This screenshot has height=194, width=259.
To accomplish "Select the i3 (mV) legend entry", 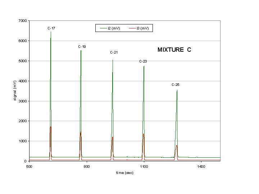I will point(139,28).
